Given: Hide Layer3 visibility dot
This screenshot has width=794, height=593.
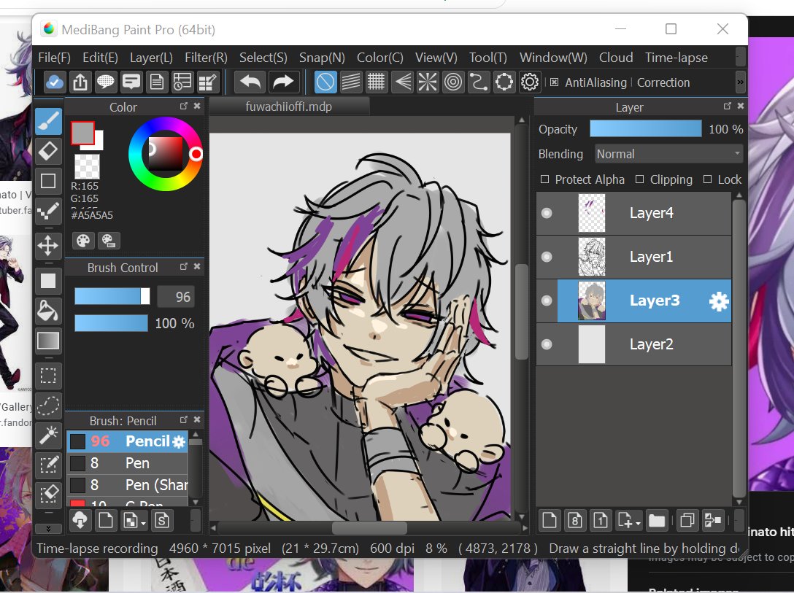Looking at the screenshot, I should pos(547,301).
